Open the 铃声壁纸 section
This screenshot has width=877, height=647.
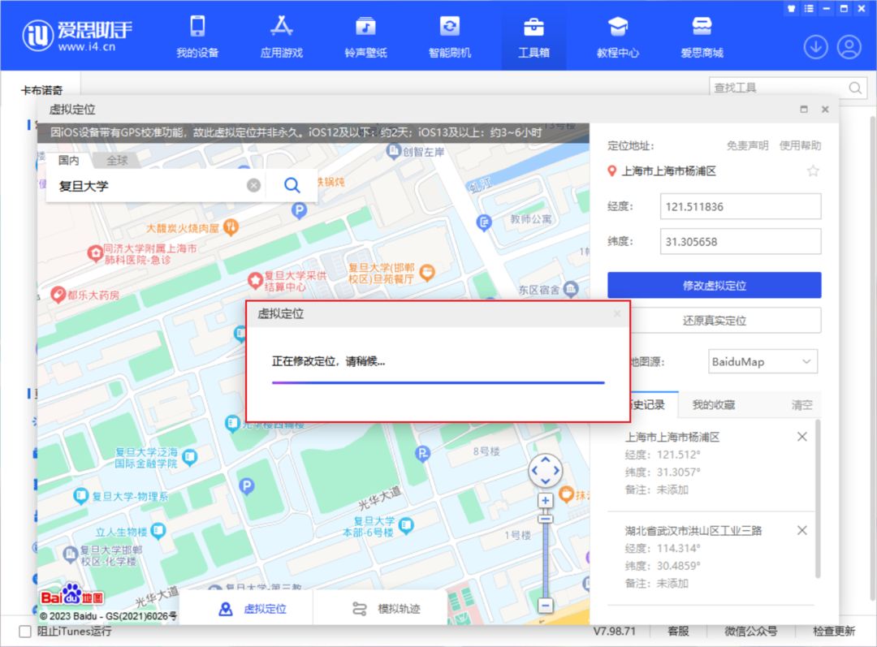point(365,37)
